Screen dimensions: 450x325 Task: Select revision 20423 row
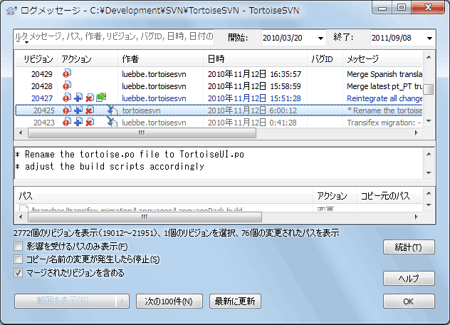click(x=219, y=123)
